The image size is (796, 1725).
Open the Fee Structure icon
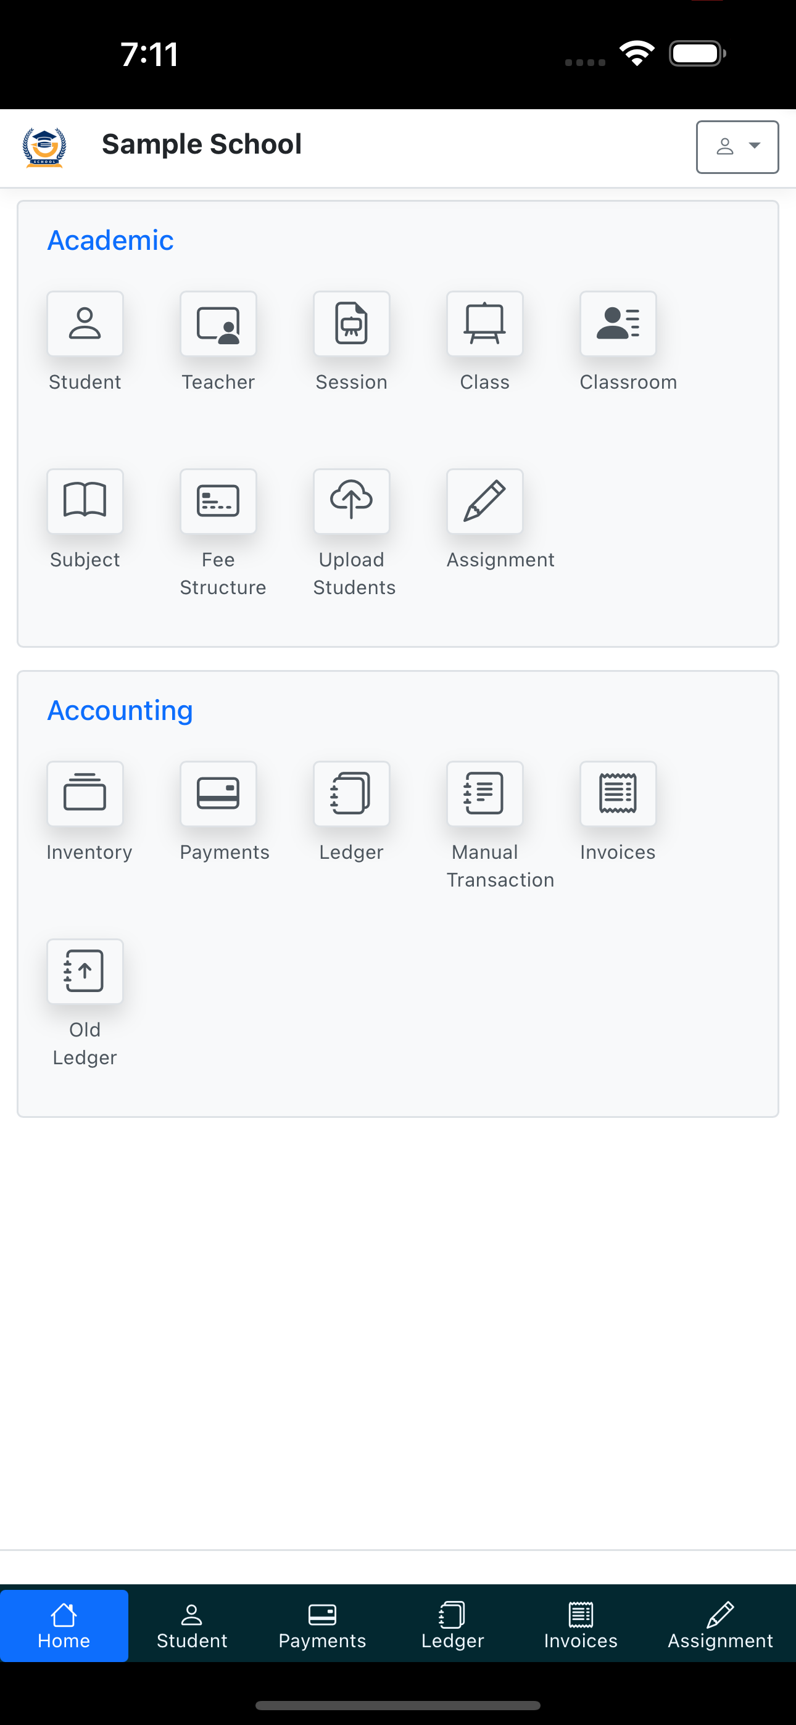[x=218, y=502]
